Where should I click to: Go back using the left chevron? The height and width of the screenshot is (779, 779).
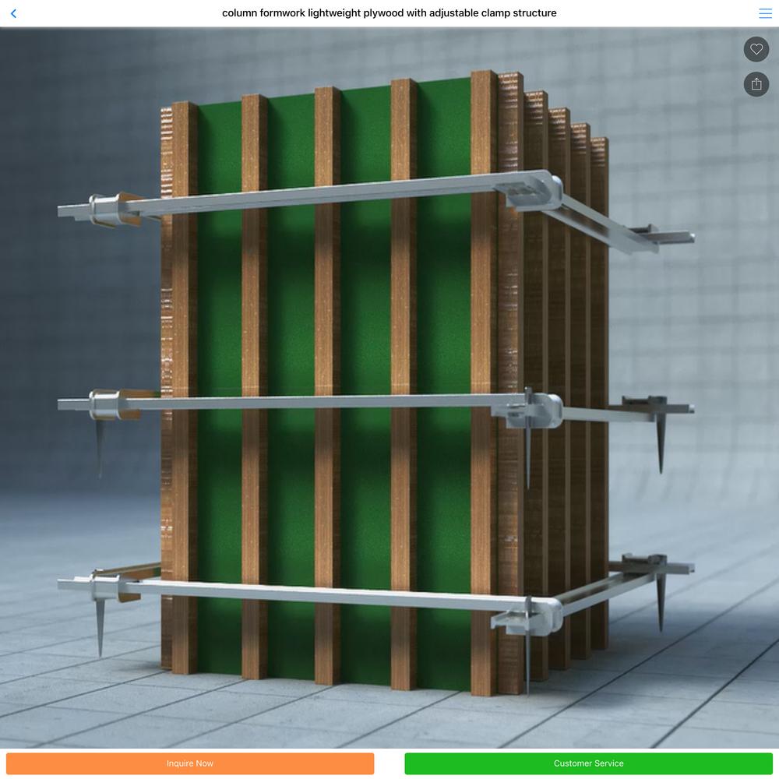click(x=13, y=13)
